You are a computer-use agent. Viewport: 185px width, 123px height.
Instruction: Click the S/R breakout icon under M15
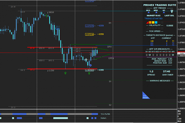(153, 55)
